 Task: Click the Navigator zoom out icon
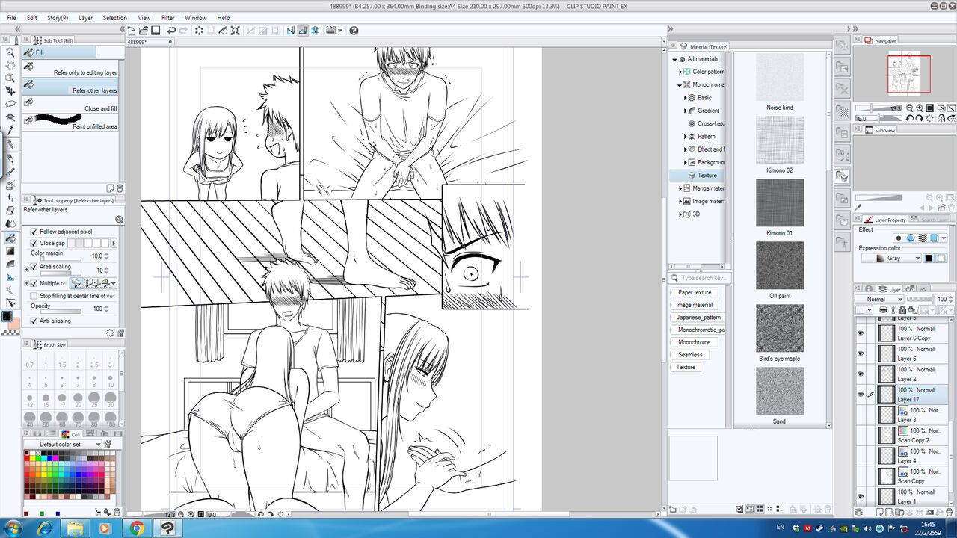(910, 108)
